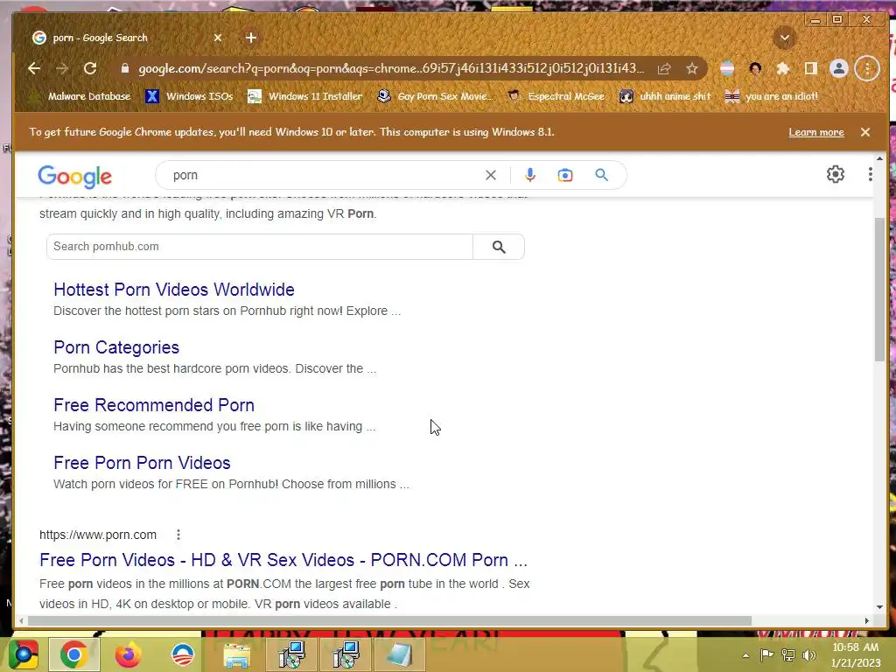Open the Chrome side panel
The height and width of the screenshot is (672, 896).
pos(810,68)
